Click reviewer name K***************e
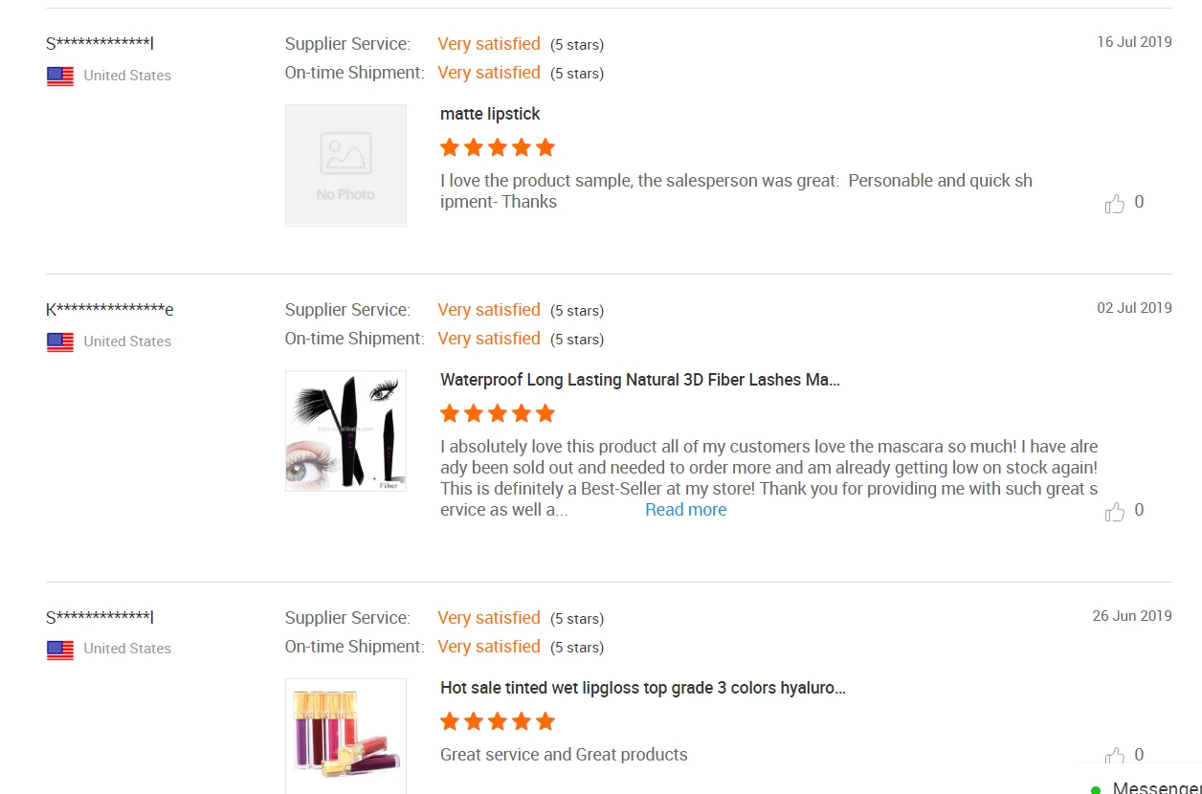Viewport: 1202px width, 794px height. tap(110, 310)
